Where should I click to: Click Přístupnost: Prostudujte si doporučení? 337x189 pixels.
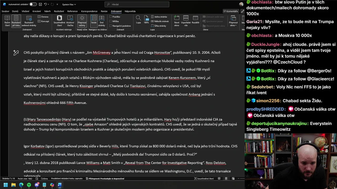point(105,178)
